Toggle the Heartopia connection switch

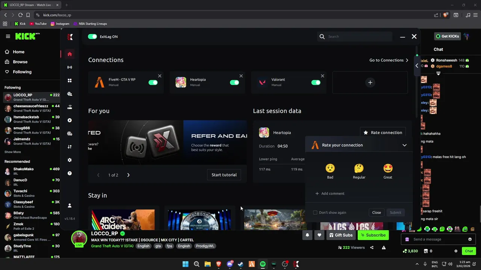coord(234,82)
